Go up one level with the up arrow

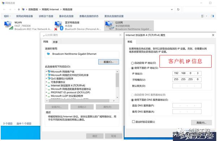(19, 9)
